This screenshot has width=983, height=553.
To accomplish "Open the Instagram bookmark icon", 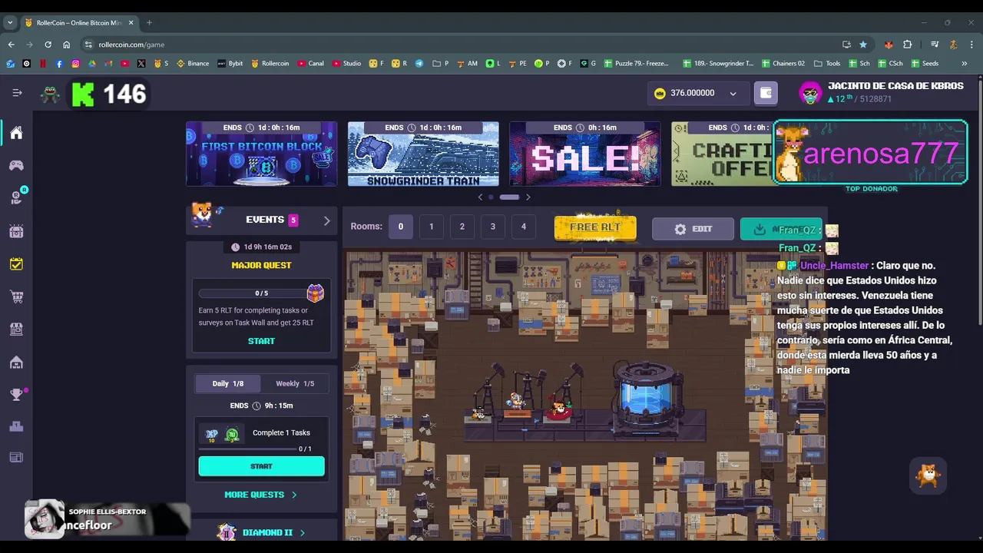I will 75,64.
